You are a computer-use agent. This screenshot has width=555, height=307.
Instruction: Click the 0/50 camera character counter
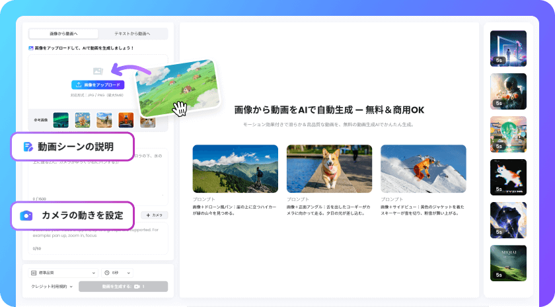click(x=37, y=249)
